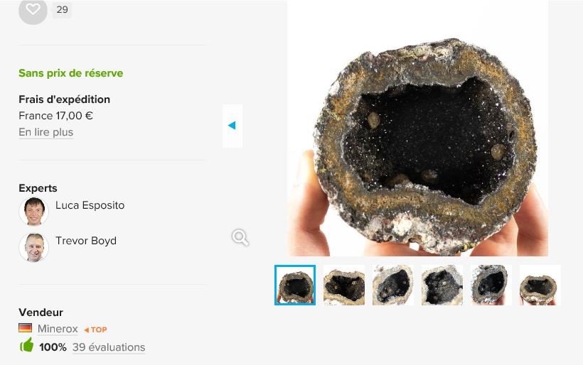Click the Minerox seller link
This screenshot has height=365, width=583.
point(58,329)
